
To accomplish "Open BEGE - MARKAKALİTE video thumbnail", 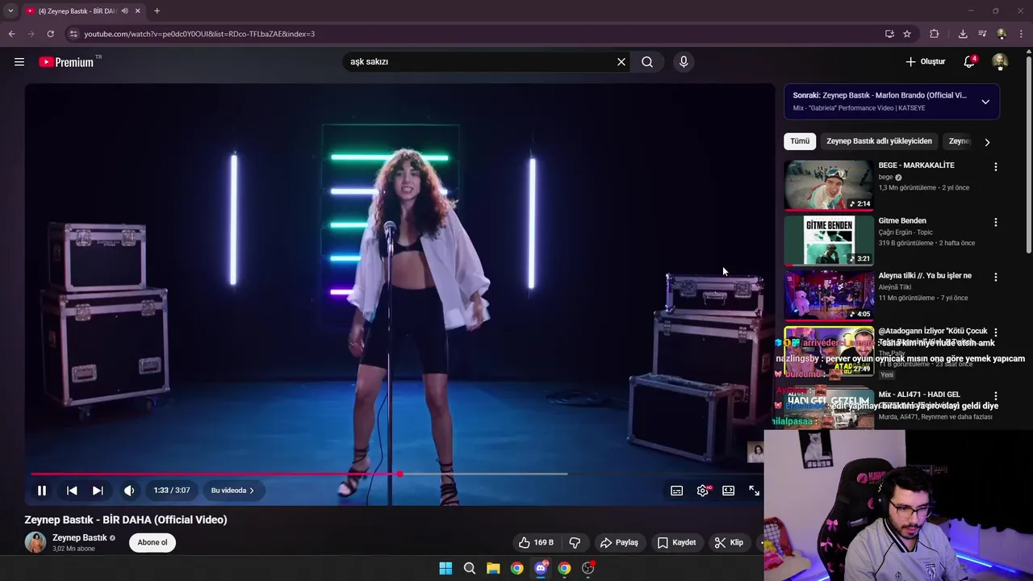I will pyautogui.click(x=829, y=185).
